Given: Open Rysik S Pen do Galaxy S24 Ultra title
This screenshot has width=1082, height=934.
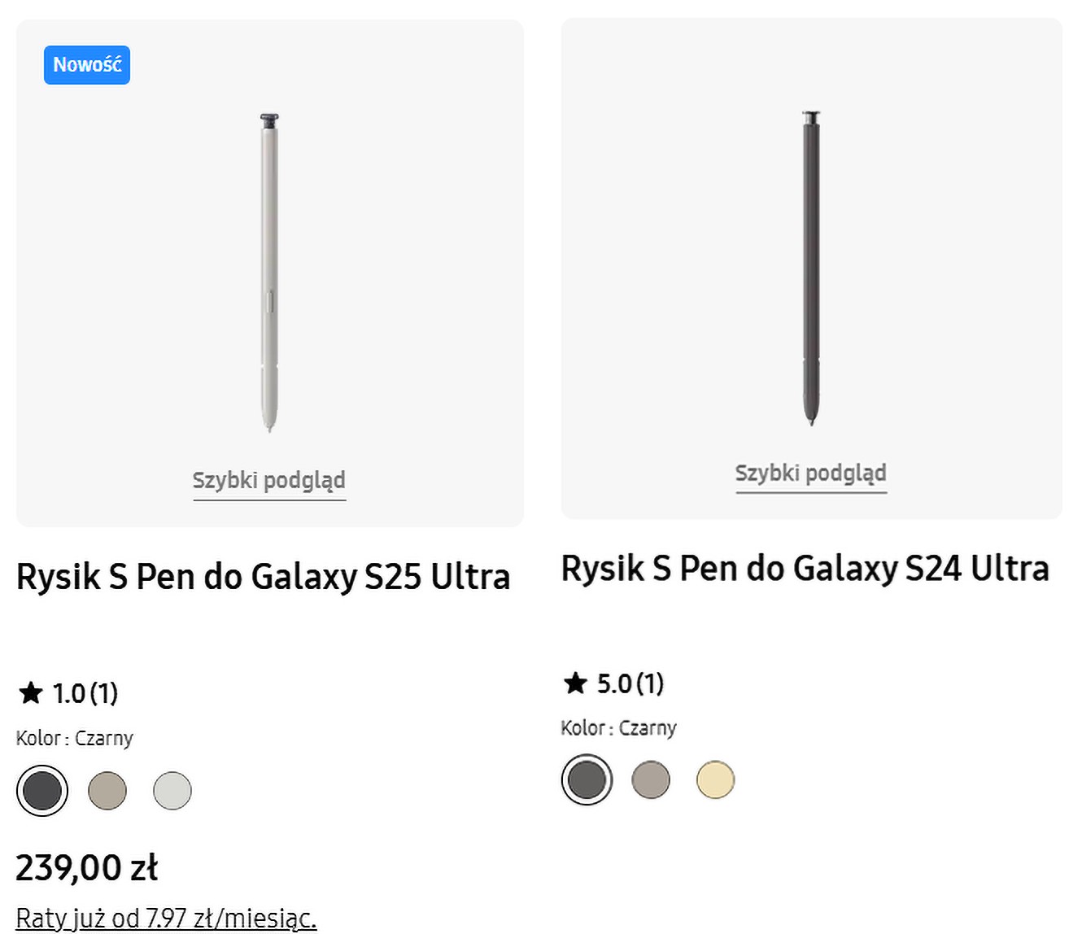Looking at the screenshot, I should click(805, 568).
